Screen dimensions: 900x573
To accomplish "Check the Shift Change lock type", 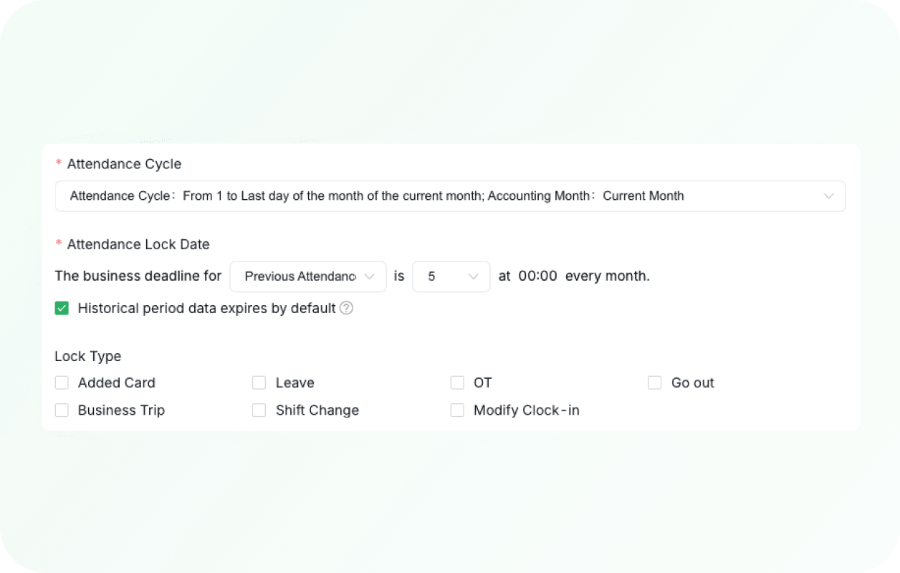I will click(259, 410).
